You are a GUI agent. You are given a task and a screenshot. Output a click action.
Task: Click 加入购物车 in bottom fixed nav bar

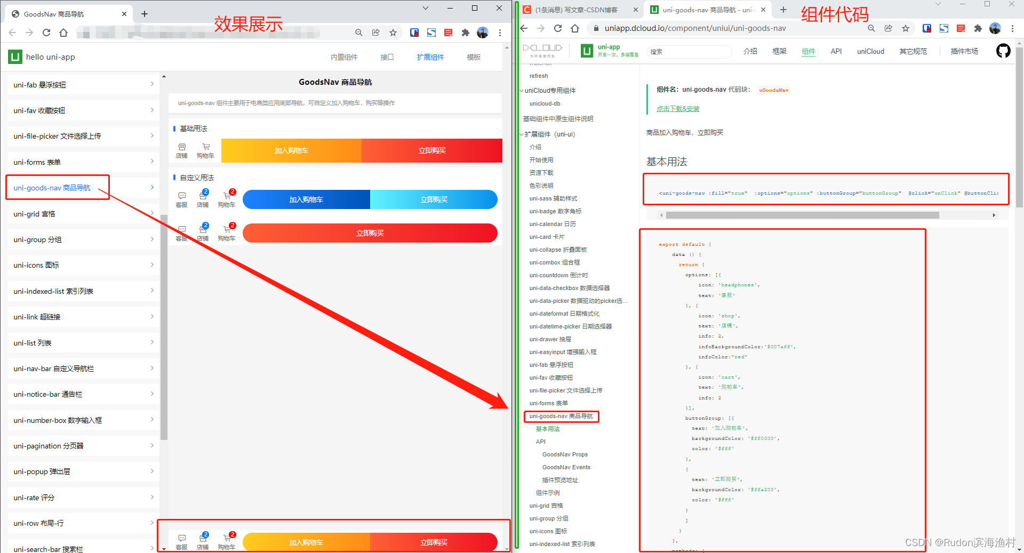pos(306,542)
